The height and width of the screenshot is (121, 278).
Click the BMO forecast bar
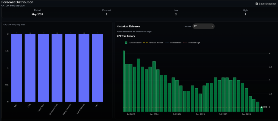click(x=17, y=68)
